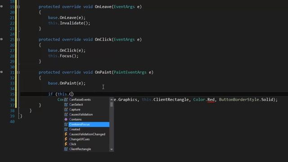Click the PaintEventArgs type name
This screenshot has width=288, height=162.
(130, 72)
